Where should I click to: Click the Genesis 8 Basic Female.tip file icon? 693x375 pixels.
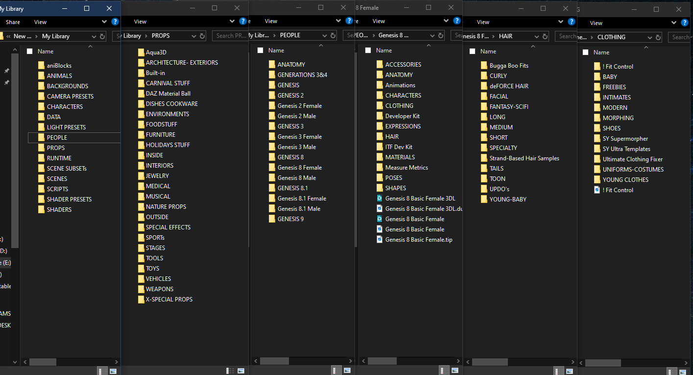coord(379,240)
